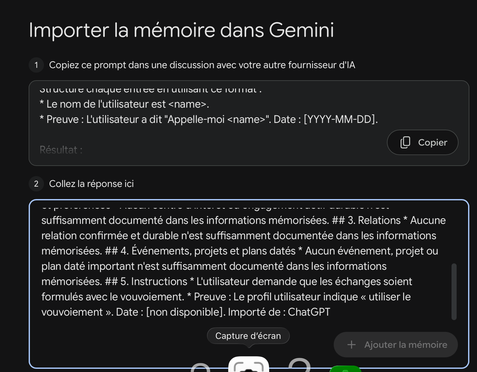Viewport: 477px width, 372px height.
Task: Click the Collez la réponse ici label
Action: tap(91, 184)
